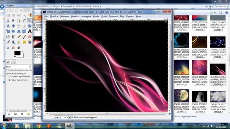Image resolution: width=230 pixels, height=129 pixels.
Task: Open the Strumenti toolbox tab menu button
Action: [31, 6]
